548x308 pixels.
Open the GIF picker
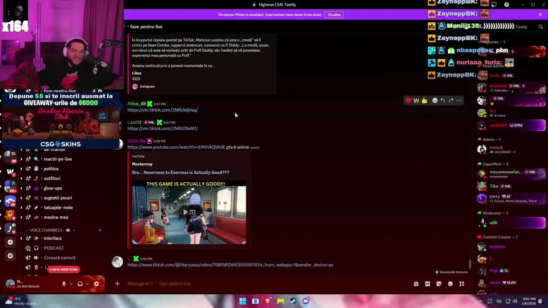click(x=427, y=284)
